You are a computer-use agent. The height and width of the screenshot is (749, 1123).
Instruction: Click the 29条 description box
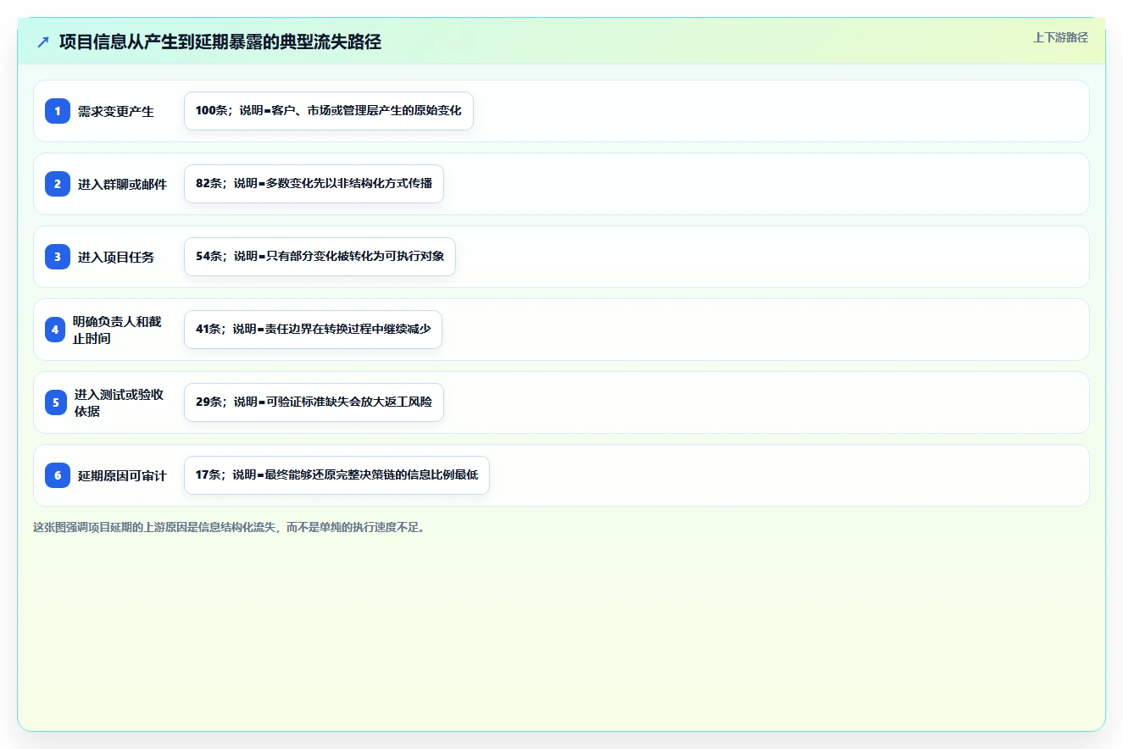point(314,402)
